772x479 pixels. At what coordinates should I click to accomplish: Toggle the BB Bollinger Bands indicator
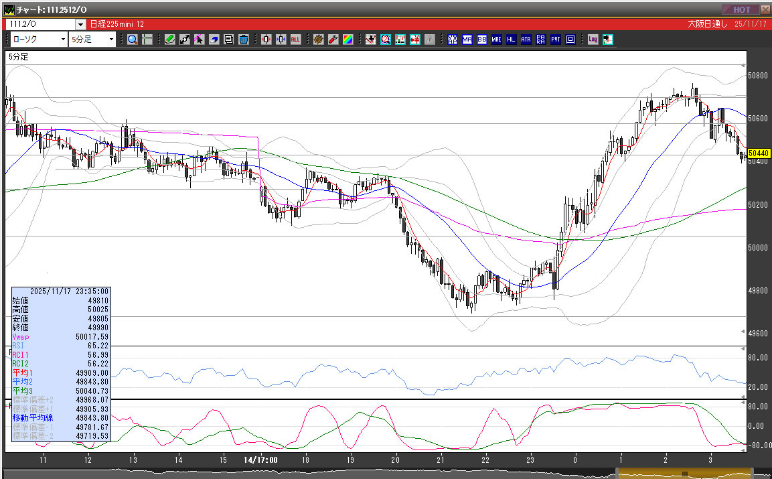coord(482,40)
